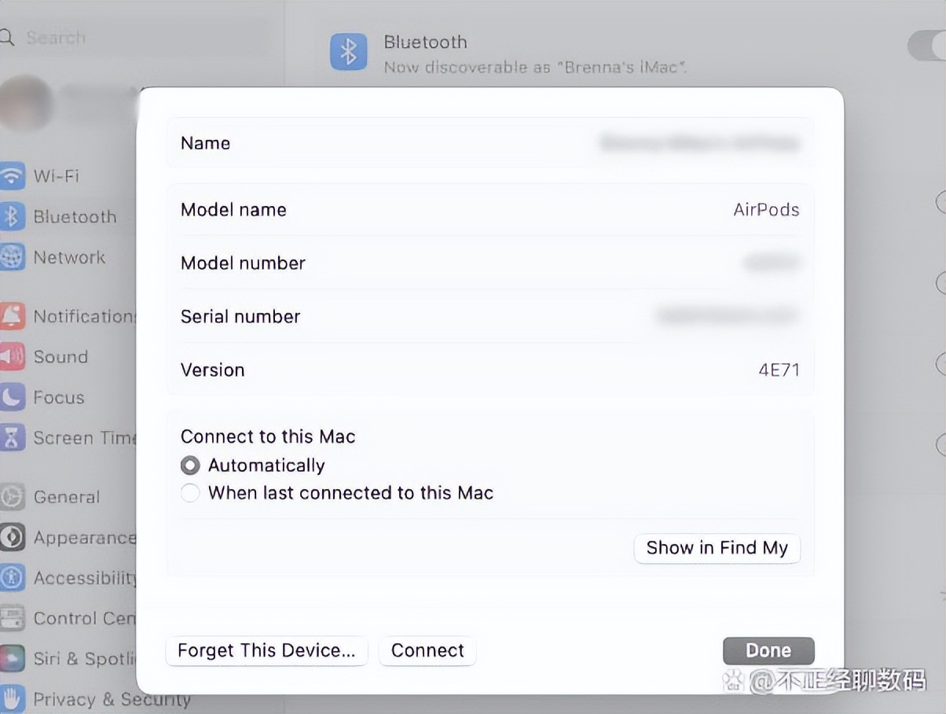Click Forget This Device button
The height and width of the screenshot is (714, 946).
point(266,650)
